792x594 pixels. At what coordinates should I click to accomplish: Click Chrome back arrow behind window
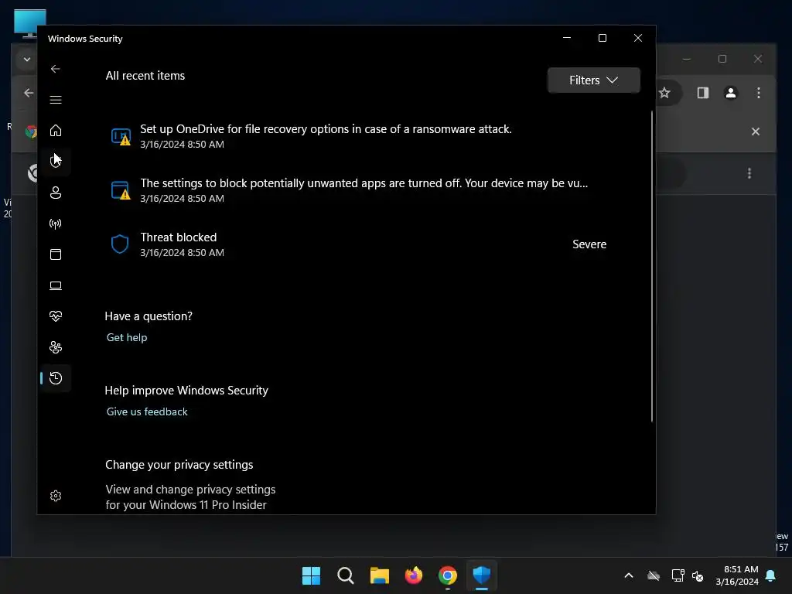click(x=29, y=93)
